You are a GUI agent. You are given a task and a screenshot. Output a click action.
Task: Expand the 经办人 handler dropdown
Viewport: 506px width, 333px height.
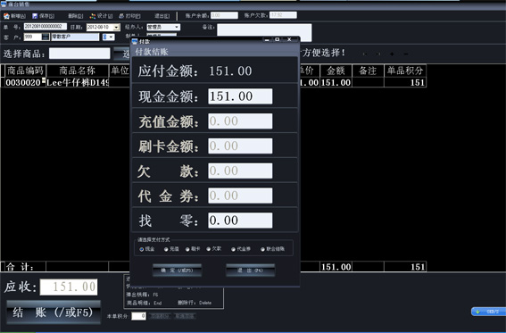tap(177, 27)
